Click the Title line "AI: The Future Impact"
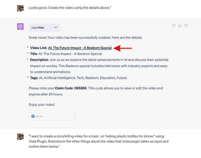This screenshot has height=158, width=201. tap(66, 54)
